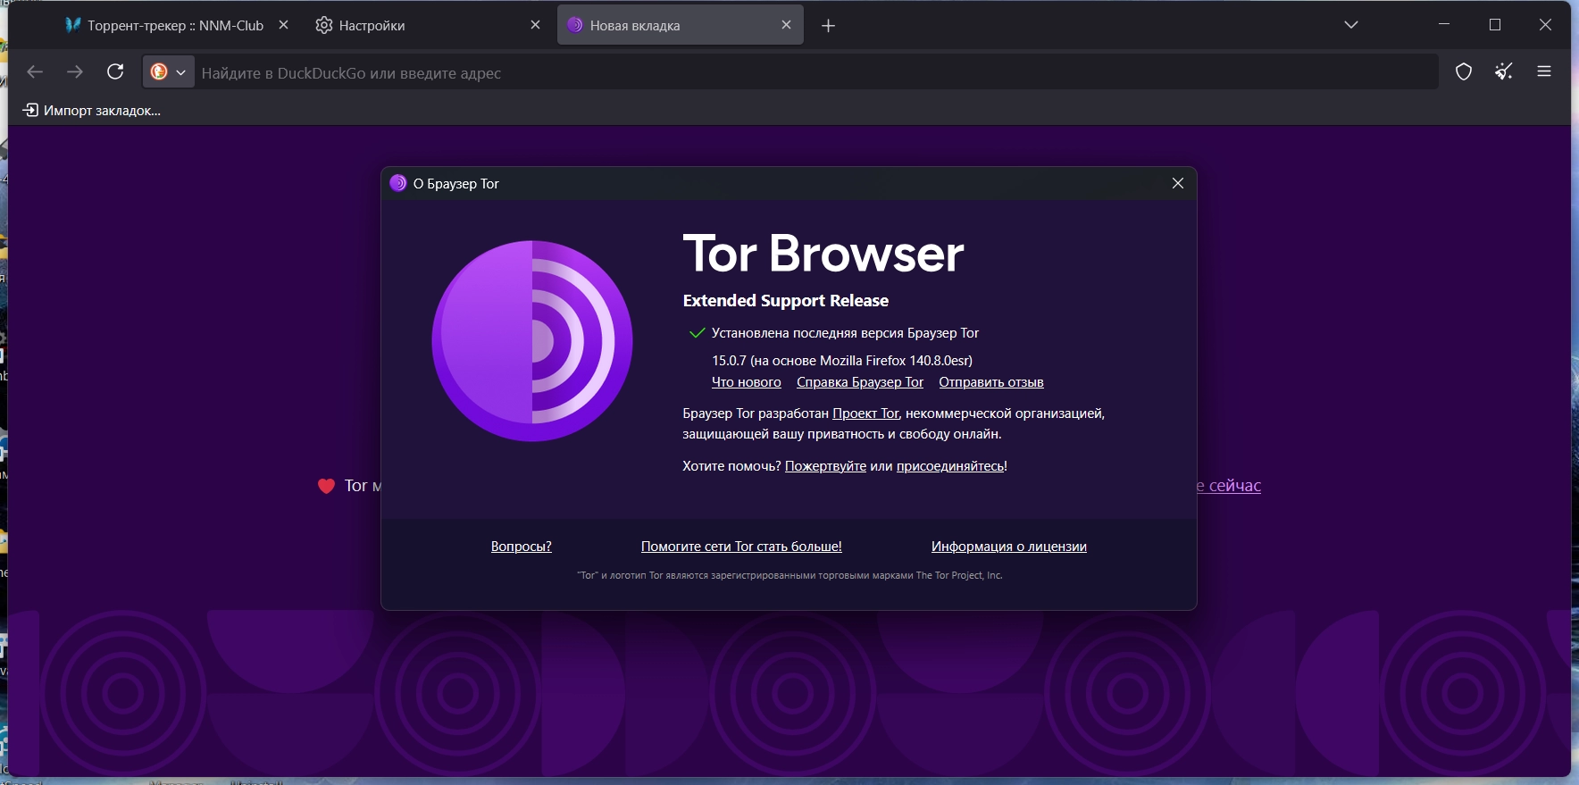
Task: Open Информация о лицензии link
Action: tap(1009, 547)
